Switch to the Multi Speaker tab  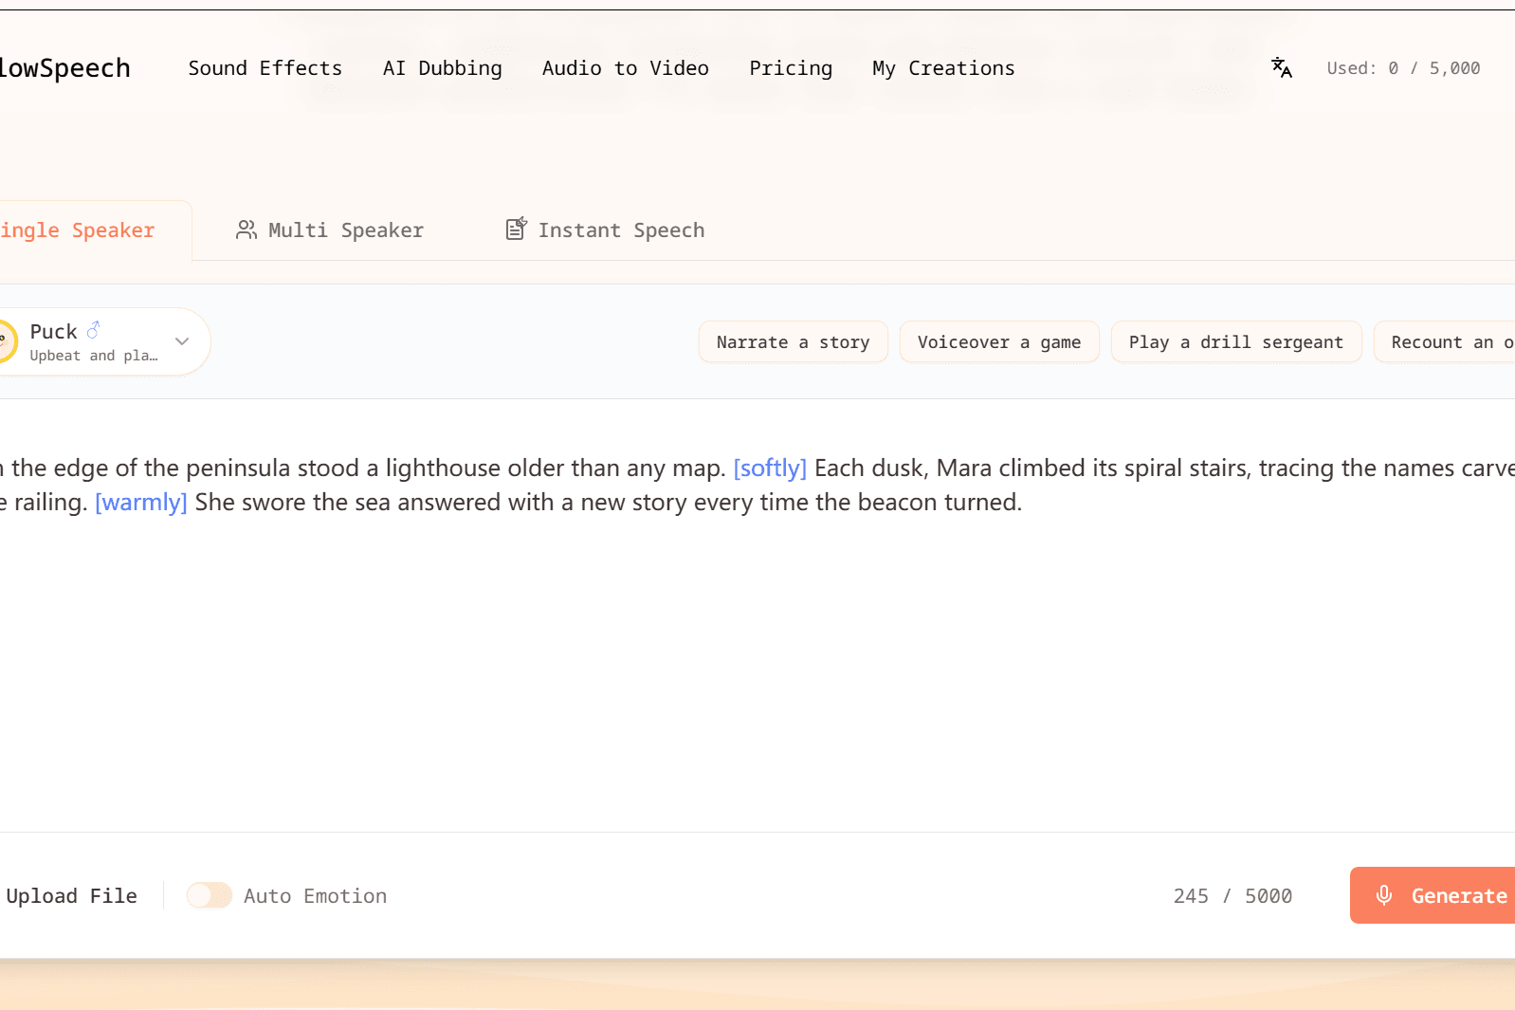330,230
